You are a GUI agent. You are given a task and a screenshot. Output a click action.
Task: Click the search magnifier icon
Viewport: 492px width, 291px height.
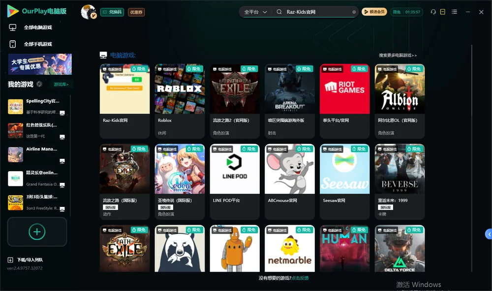coord(279,12)
